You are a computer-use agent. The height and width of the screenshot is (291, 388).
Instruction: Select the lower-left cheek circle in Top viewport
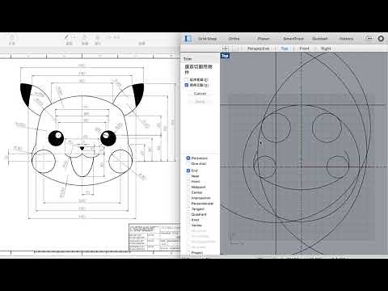265,167
